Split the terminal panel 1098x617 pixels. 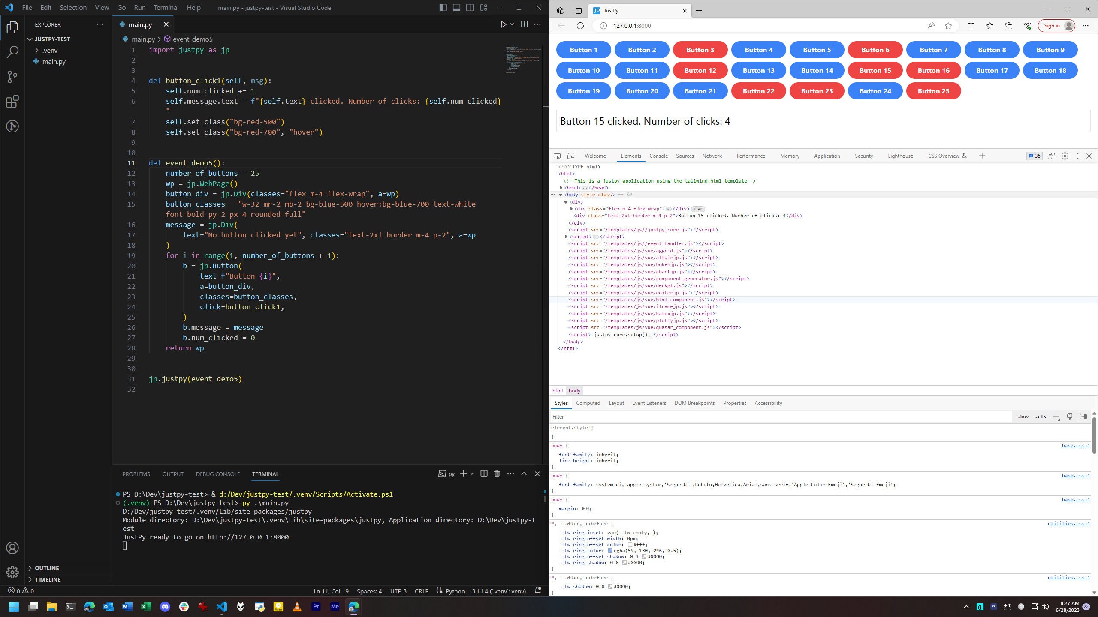[484, 473]
